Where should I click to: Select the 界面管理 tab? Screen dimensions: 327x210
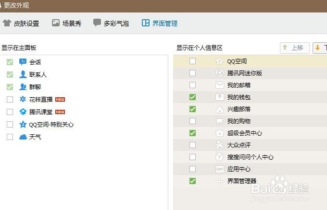click(160, 23)
